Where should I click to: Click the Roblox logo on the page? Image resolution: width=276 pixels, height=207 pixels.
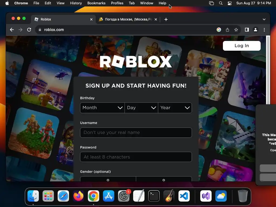pos(136,62)
